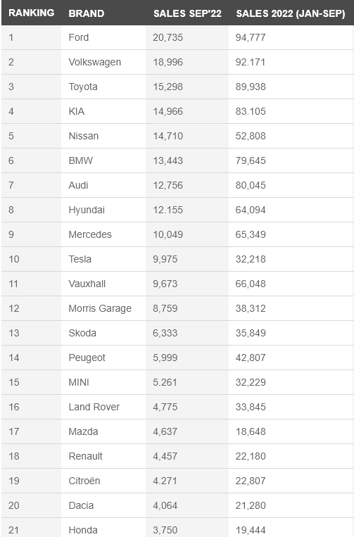The width and height of the screenshot is (354, 537).
Task: Click Peugeot's September sales 5,999
Action: click(x=165, y=358)
